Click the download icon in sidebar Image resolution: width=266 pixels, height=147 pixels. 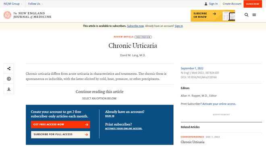[x=9, y=89]
